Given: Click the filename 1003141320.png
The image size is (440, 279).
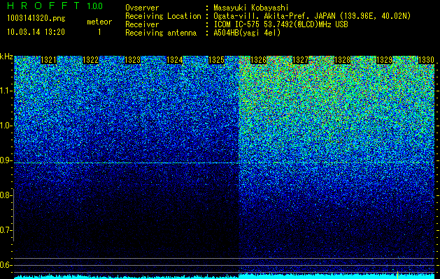Looking at the screenshot, I should tap(36, 19).
